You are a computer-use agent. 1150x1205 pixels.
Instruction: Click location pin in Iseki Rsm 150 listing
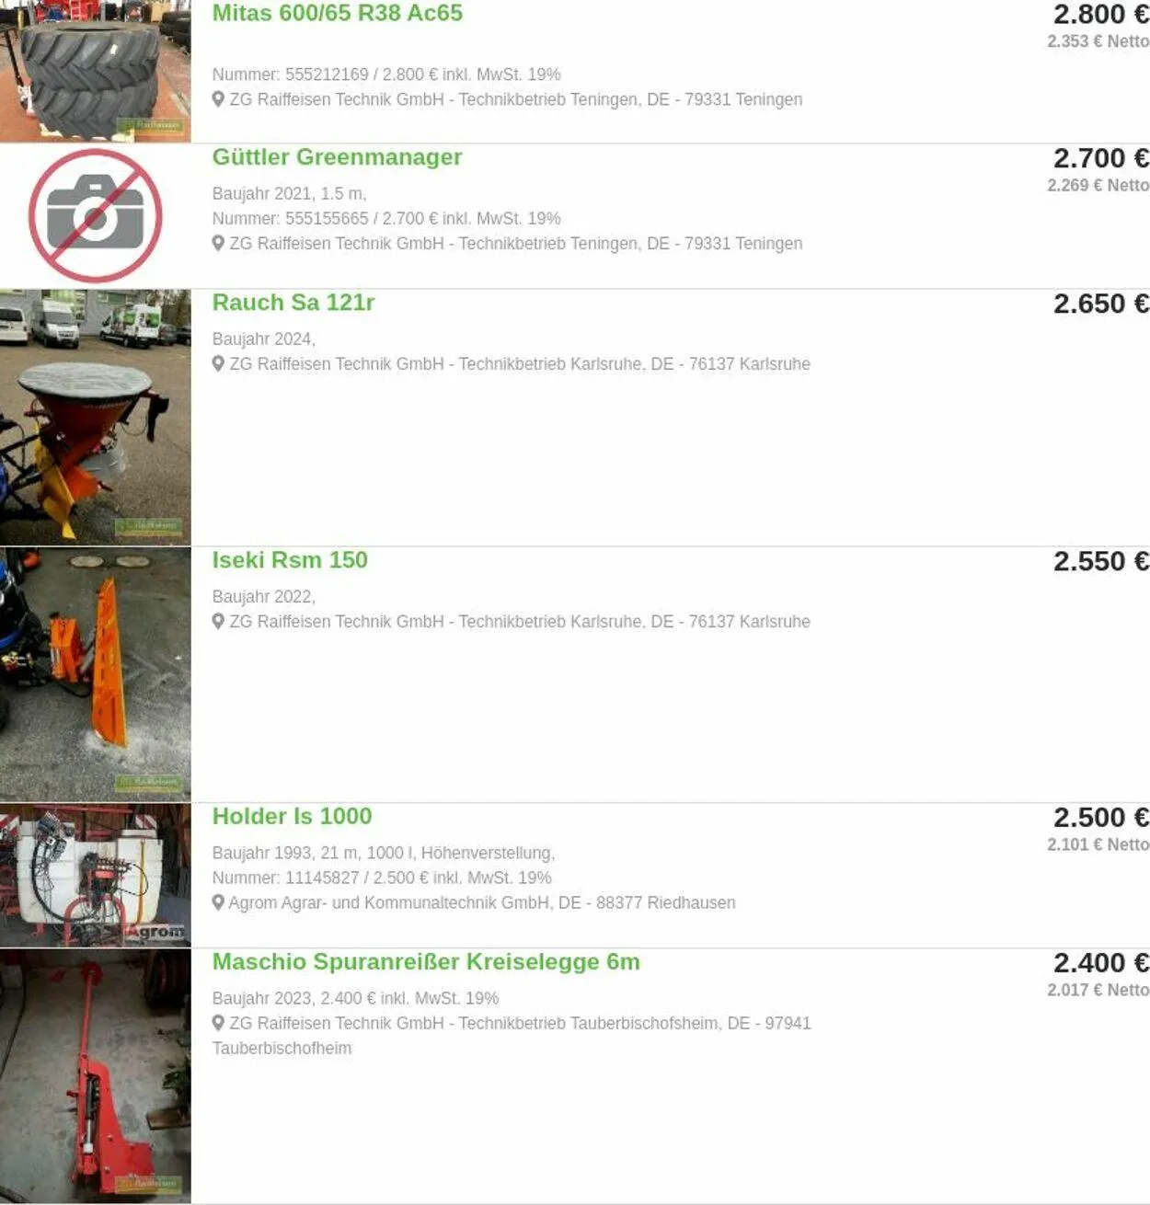click(x=218, y=621)
